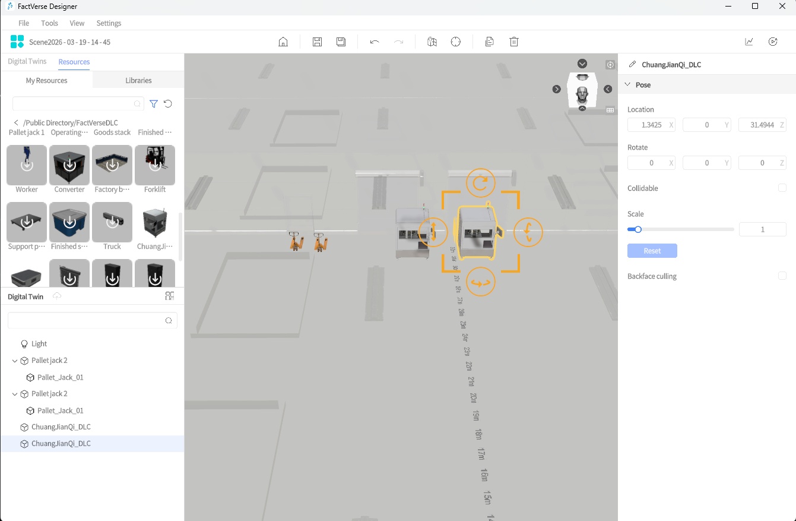The height and width of the screenshot is (521, 796).
Task: Open the statistics chart icon top right
Action: pos(749,42)
